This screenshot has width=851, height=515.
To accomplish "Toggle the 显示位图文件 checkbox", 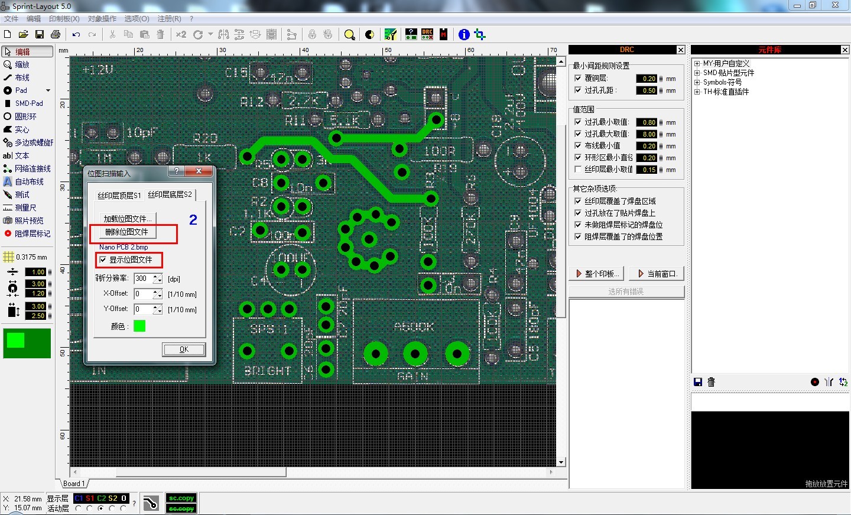I will click(103, 260).
